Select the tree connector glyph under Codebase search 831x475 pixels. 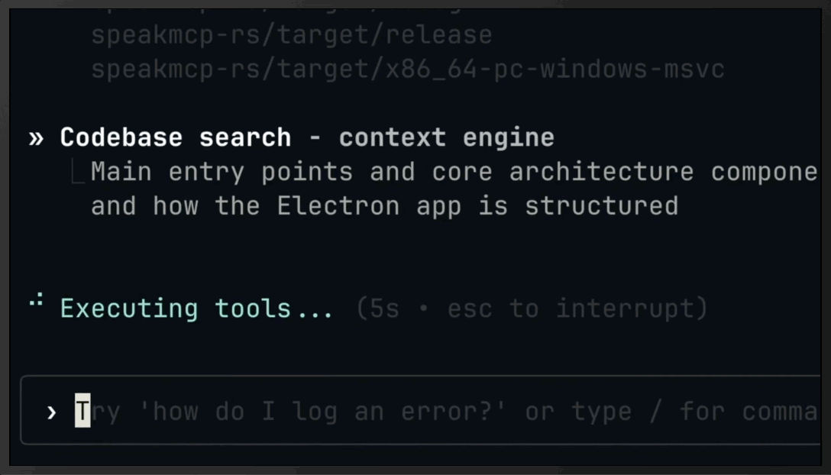pos(74,170)
